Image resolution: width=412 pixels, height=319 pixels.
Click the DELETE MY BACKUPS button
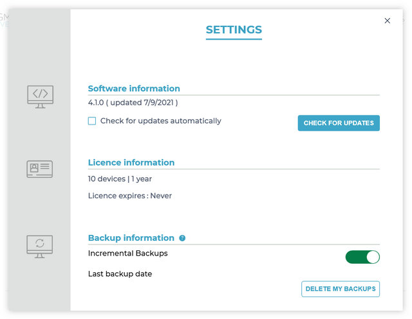(x=340, y=289)
